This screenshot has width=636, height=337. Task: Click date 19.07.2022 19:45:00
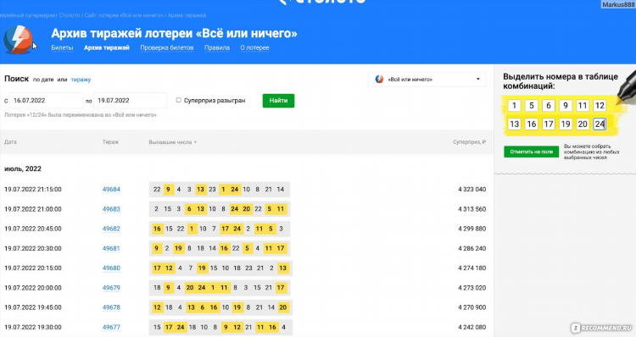pos(33,307)
